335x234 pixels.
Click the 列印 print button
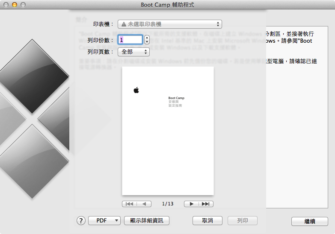242,221
